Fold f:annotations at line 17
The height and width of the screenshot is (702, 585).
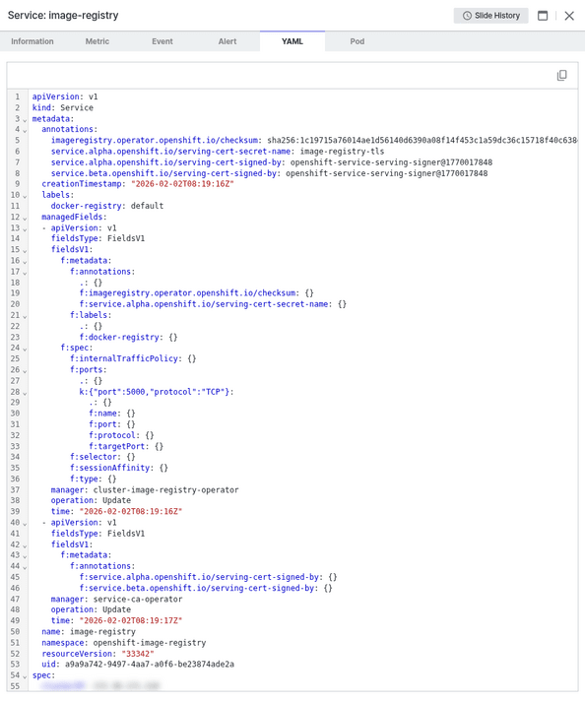tap(25, 273)
